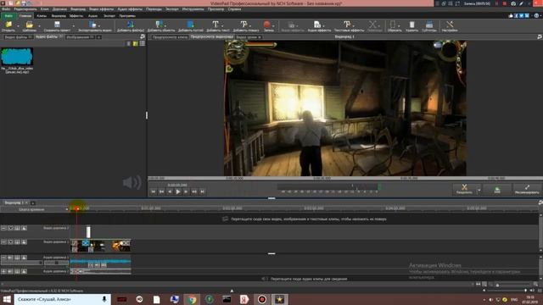Open dropdown arrow next to Экспортировать видео
543x305 pixels.
pyautogui.click(x=99, y=25)
